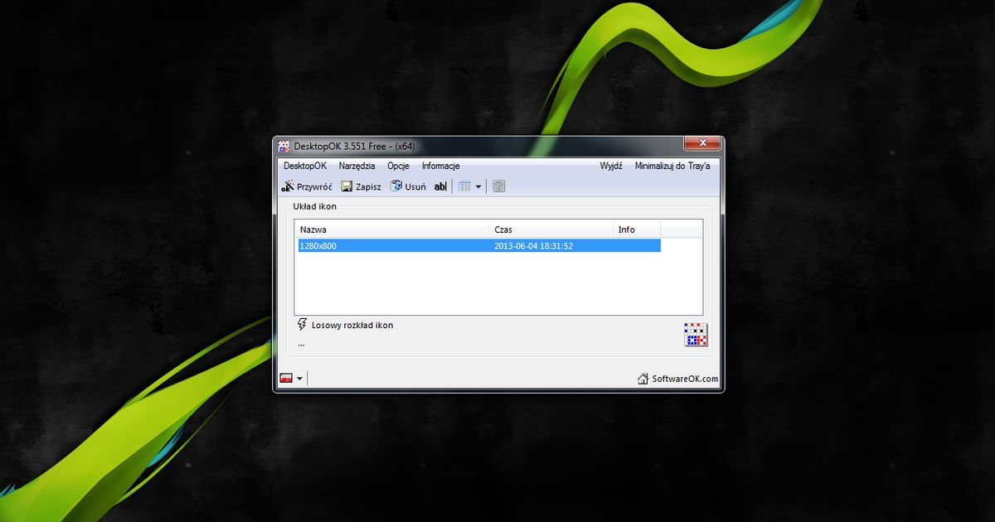
Task: Click the Info column header
Action: (x=638, y=229)
